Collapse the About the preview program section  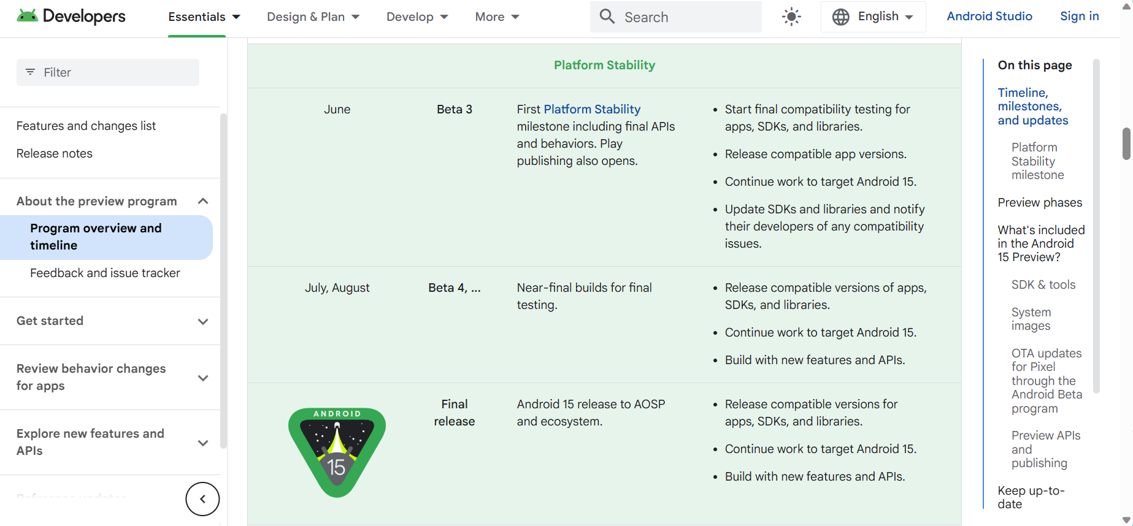(x=203, y=201)
